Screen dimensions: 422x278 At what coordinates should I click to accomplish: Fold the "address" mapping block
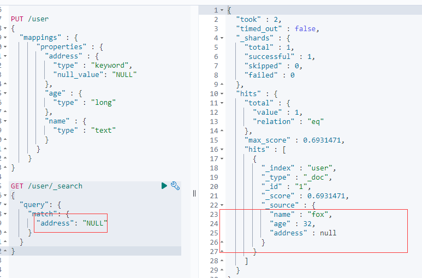5,56
